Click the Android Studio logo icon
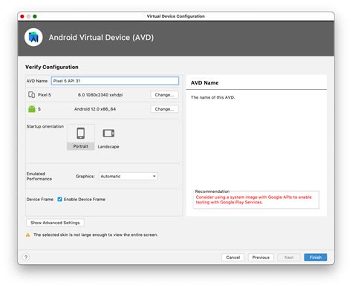This screenshot has height=288, width=352. pyautogui.click(x=33, y=37)
